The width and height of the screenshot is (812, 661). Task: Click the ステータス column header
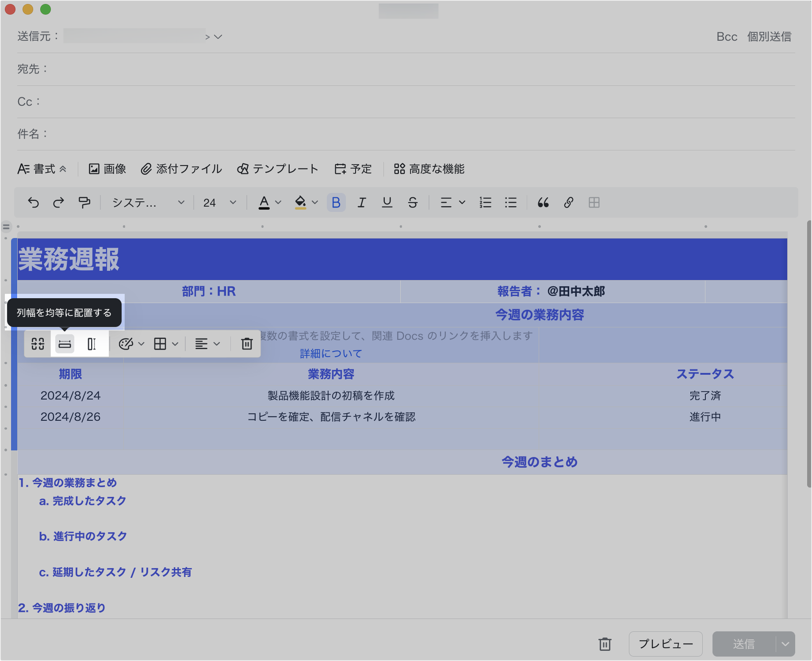[705, 374]
